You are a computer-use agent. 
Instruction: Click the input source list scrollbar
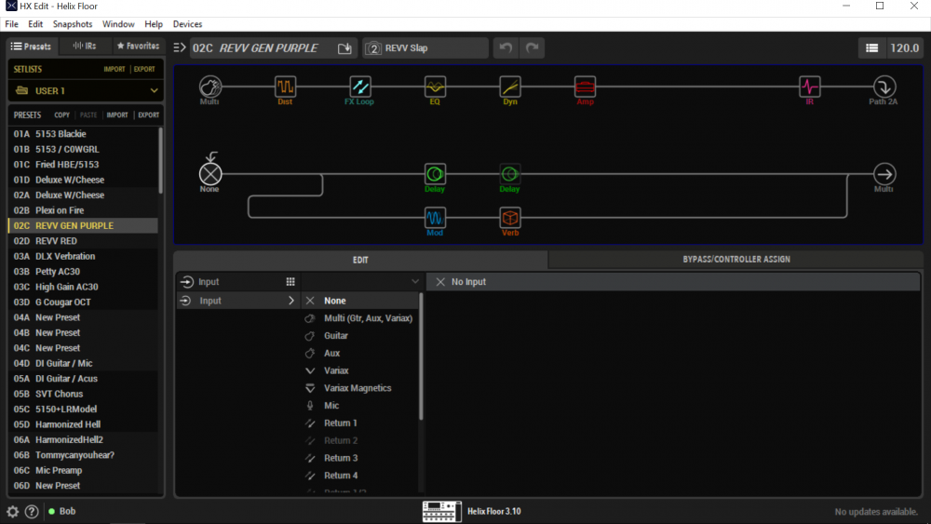(422, 356)
